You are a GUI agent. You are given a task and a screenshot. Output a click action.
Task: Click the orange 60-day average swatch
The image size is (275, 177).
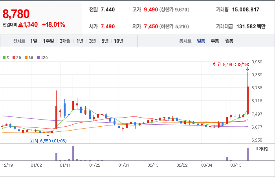(x=26, y=57)
